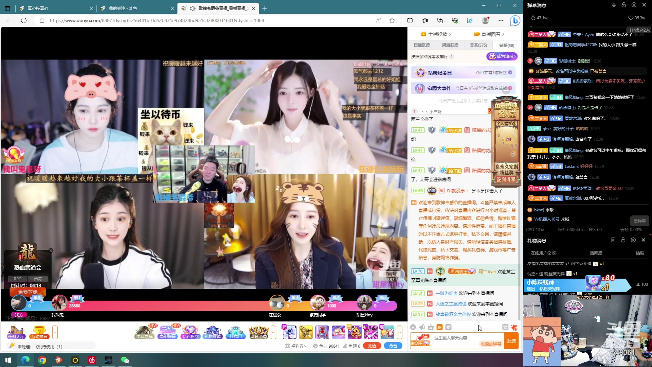
Task: Expand the left activity icon group arrow
Action: (x=55, y=332)
